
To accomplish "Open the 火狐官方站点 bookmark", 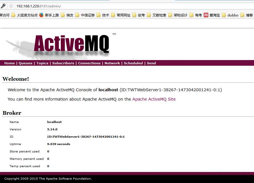I will (24, 15).
